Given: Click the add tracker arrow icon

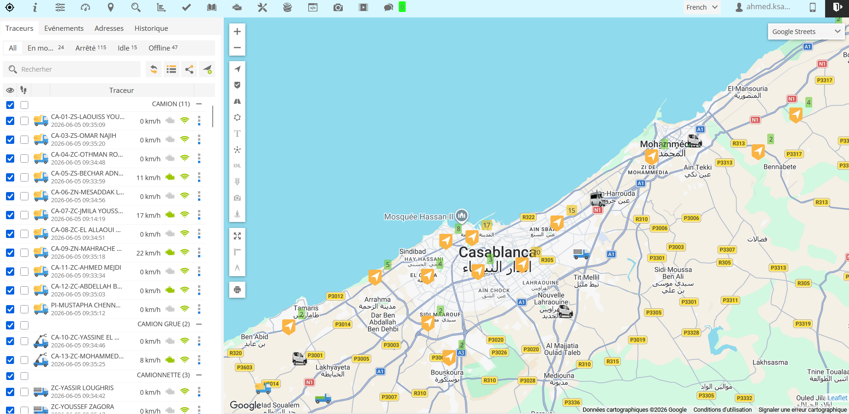Looking at the screenshot, I should coord(207,69).
